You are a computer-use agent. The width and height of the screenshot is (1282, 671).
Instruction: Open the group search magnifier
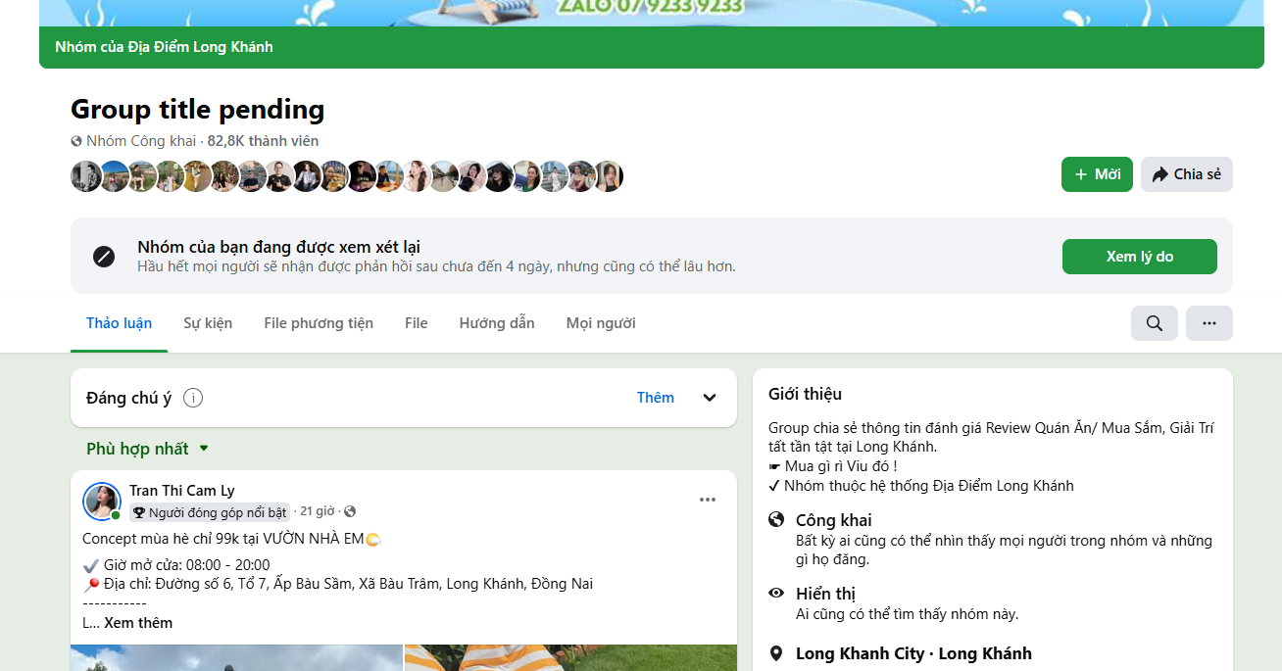coord(1154,322)
